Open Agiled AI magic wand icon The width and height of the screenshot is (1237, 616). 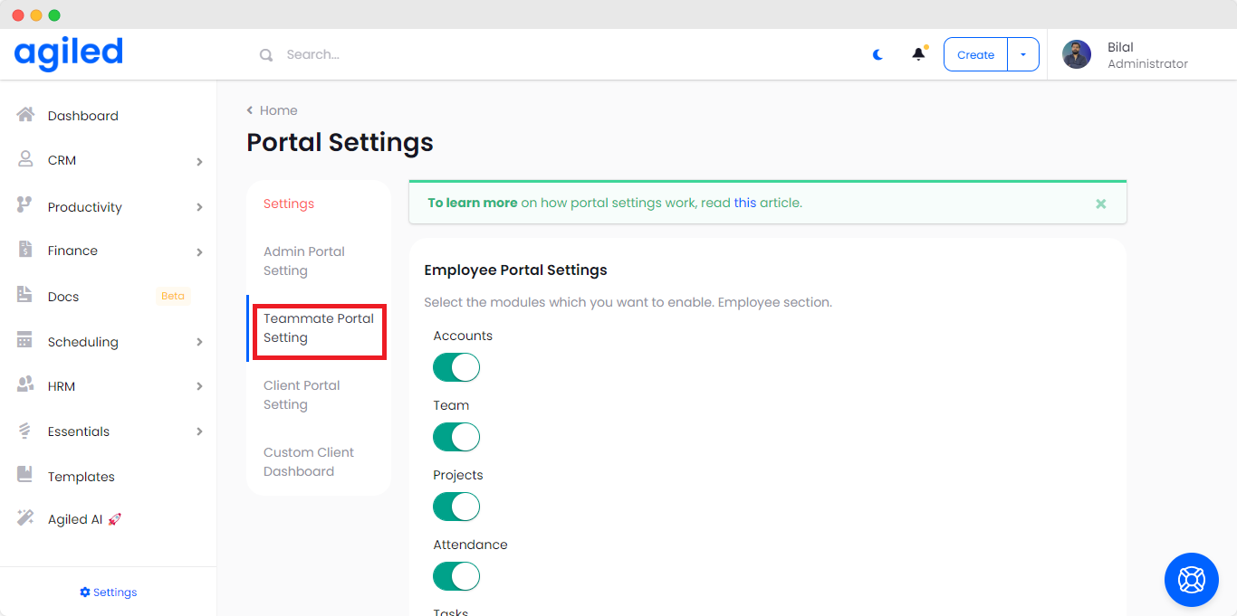coord(25,518)
